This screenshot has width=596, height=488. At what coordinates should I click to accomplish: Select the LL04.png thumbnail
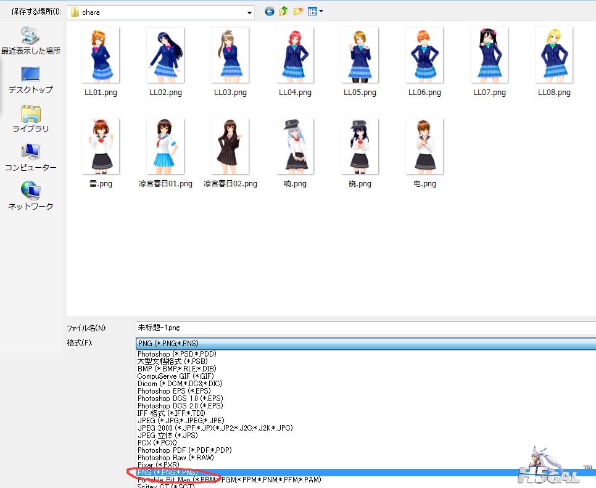tap(295, 55)
